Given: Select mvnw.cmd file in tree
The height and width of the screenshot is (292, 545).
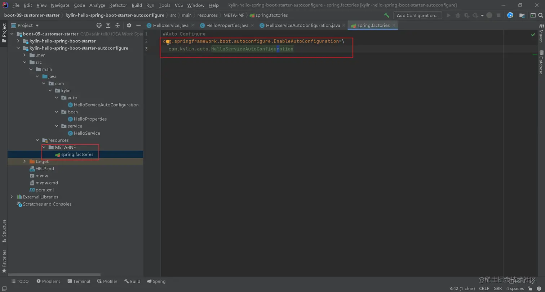Looking at the screenshot, I should (x=46, y=183).
